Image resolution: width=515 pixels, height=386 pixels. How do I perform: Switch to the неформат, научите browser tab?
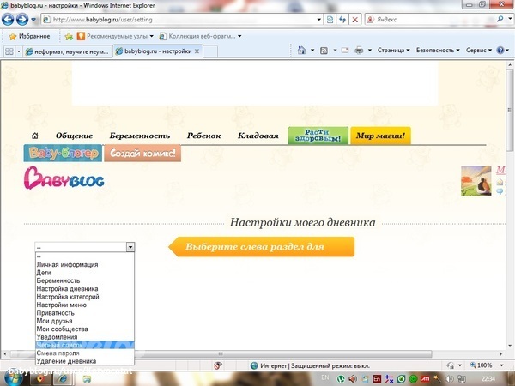[x=64, y=51]
